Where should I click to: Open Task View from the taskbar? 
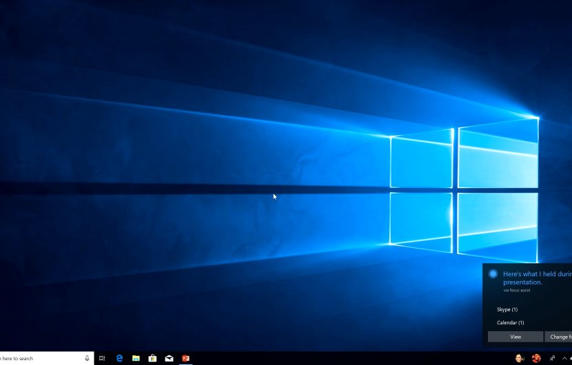102,358
